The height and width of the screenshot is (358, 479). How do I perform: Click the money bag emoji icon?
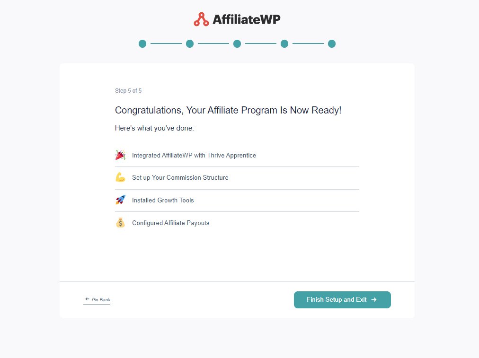tap(120, 223)
